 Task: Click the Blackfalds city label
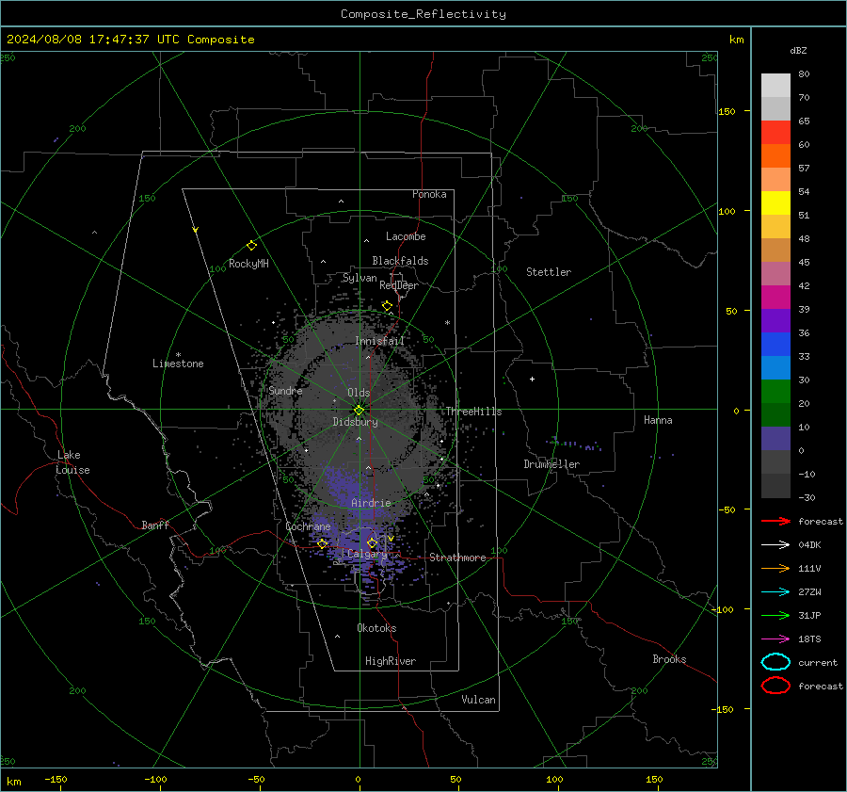tap(400, 261)
